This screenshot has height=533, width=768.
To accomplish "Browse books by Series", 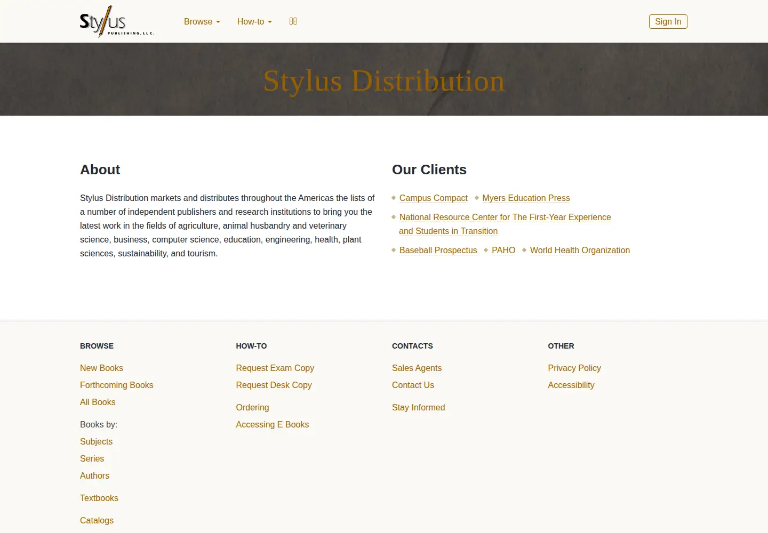I will click(x=92, y=458).
